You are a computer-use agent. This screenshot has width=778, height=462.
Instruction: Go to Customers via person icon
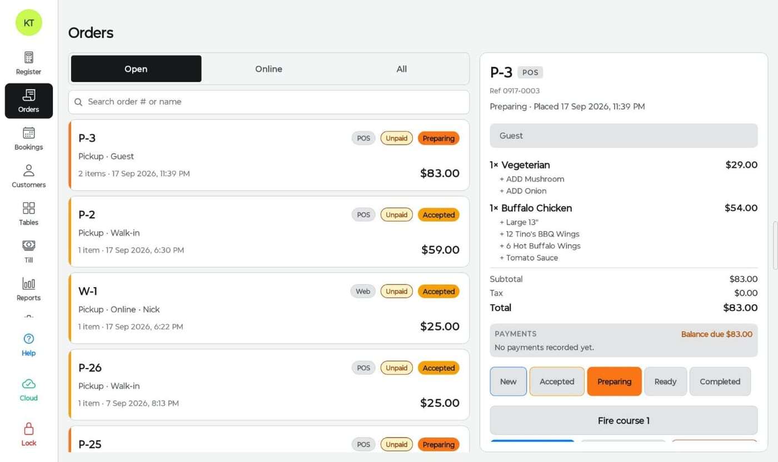(29, 170)
